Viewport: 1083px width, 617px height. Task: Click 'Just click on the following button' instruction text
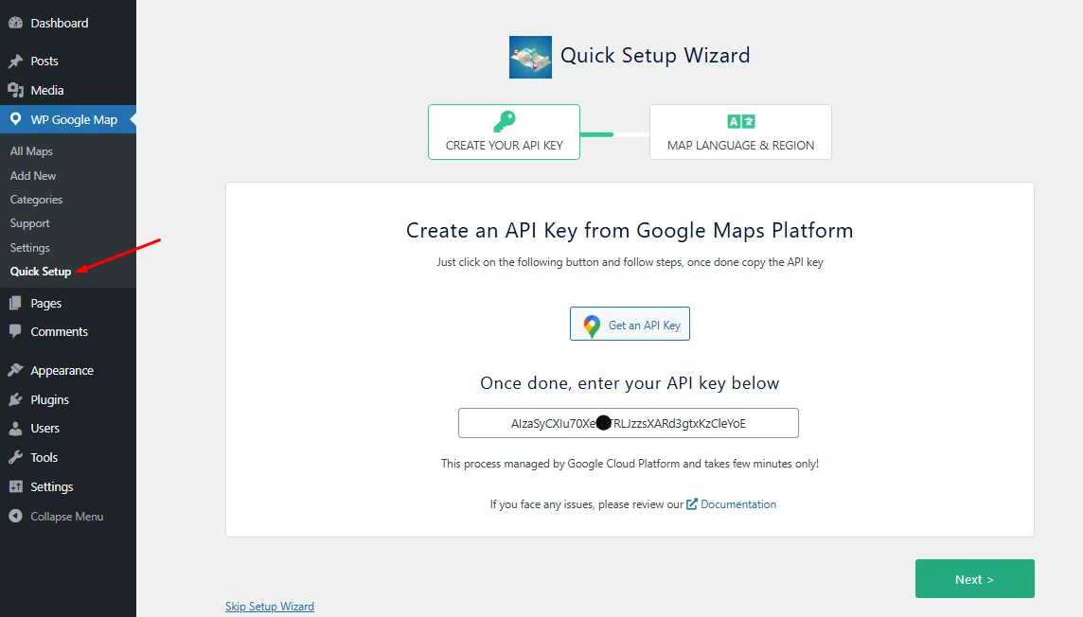pyautogui.click(x=630, y=262)
